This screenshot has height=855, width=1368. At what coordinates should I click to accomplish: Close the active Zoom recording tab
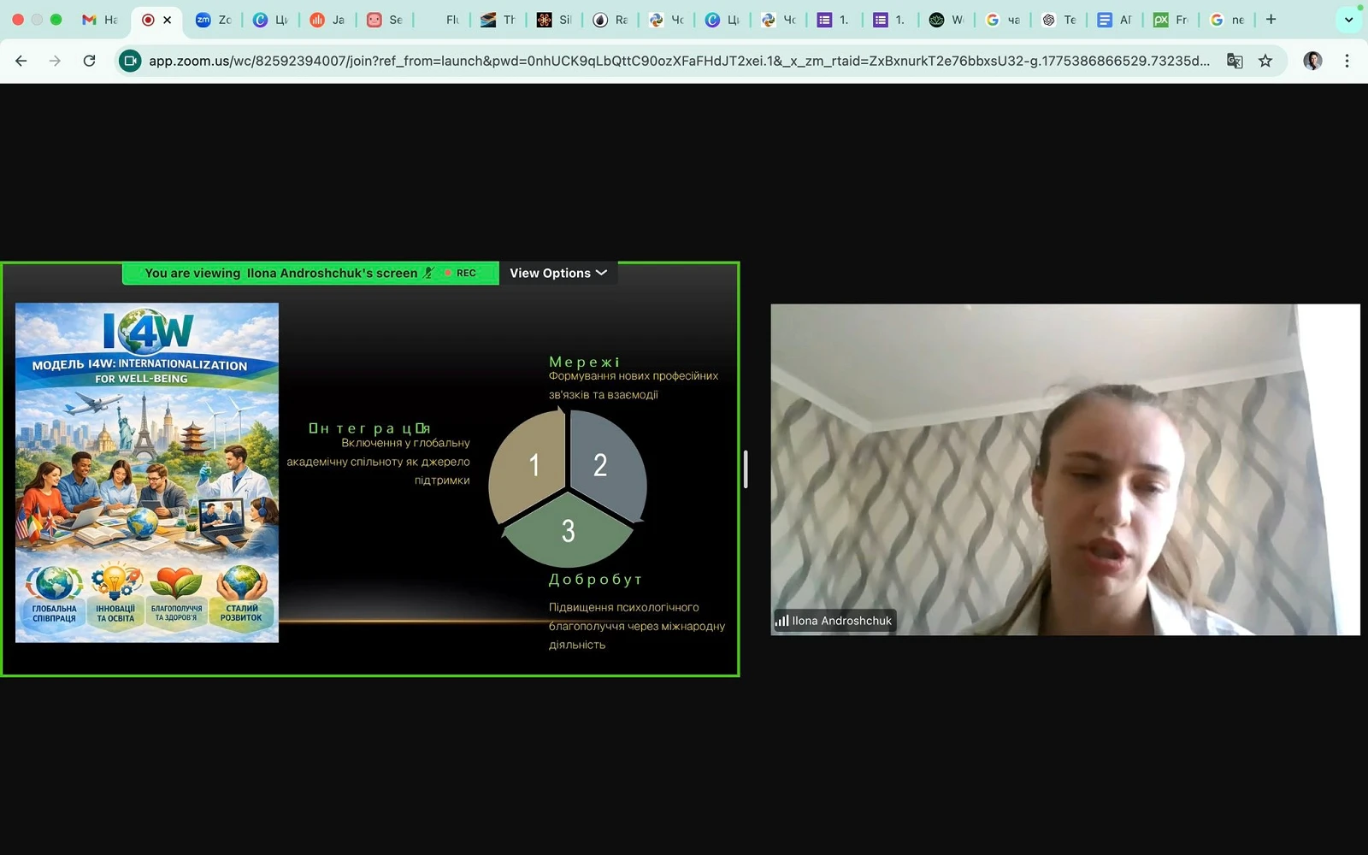point(168,20)
